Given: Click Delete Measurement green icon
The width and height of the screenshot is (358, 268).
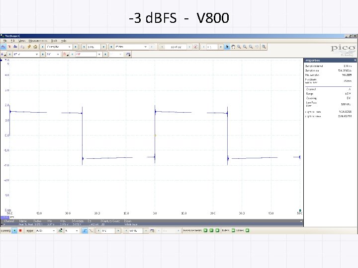Looking at the screenshot, I should point(217,230).
